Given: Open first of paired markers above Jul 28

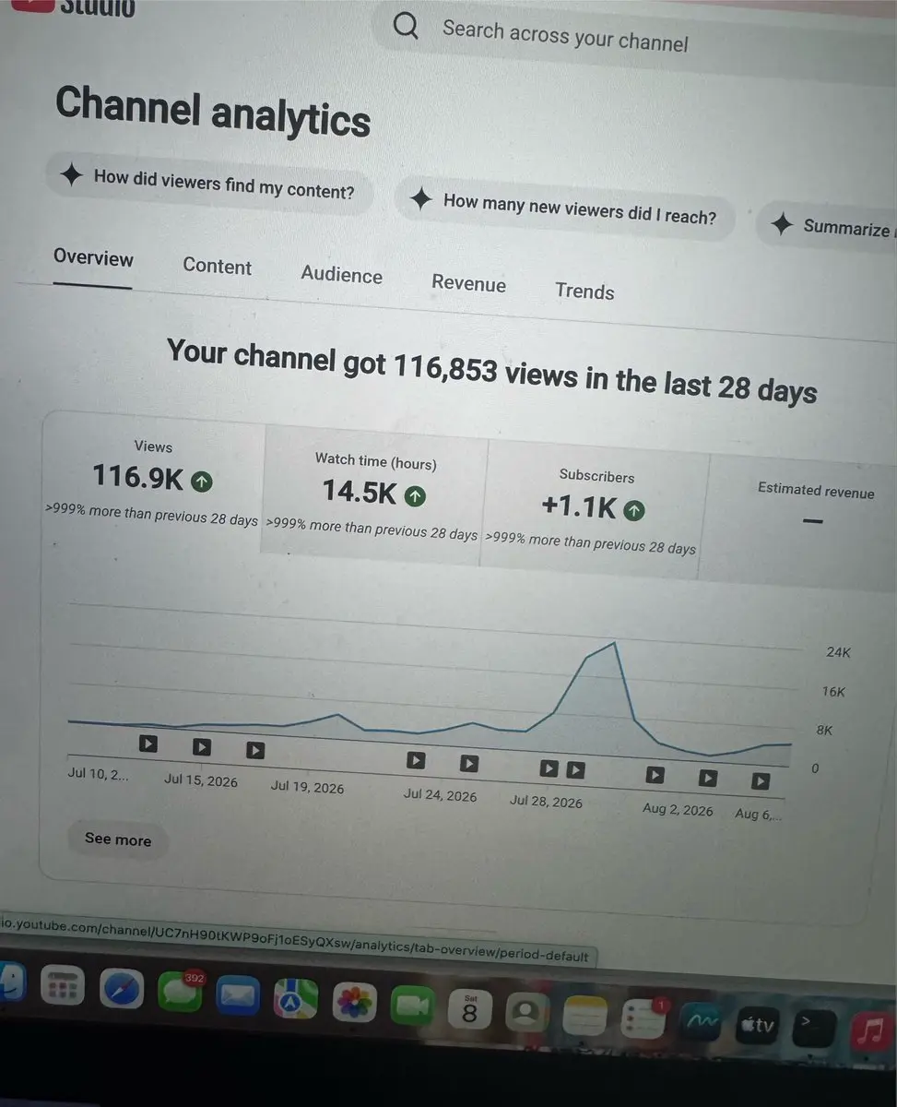Looking at the screenshot, I should (x=549, y=768).
